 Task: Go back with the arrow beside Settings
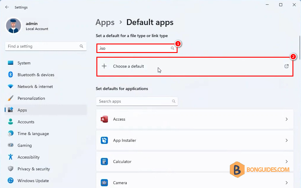tap(7, 7)
